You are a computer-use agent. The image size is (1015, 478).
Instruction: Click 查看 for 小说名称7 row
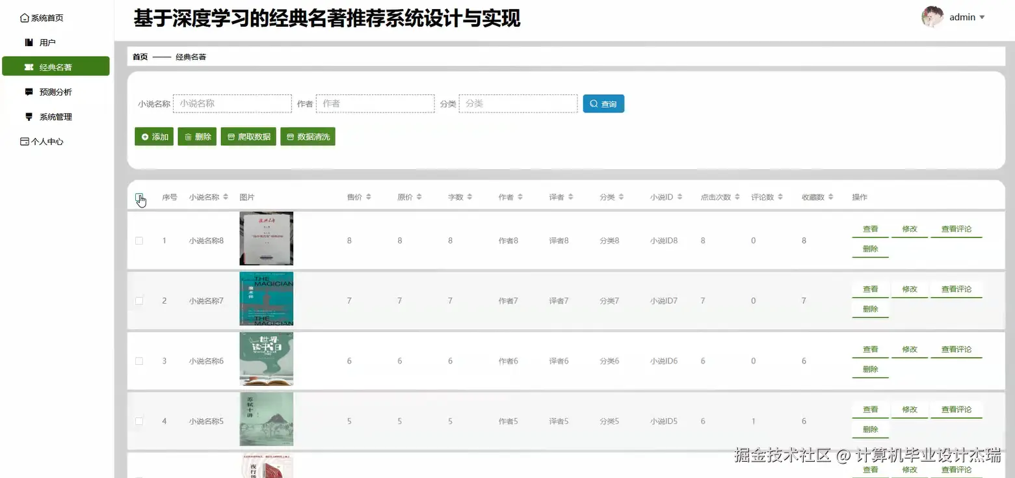[x=870, y=289]
